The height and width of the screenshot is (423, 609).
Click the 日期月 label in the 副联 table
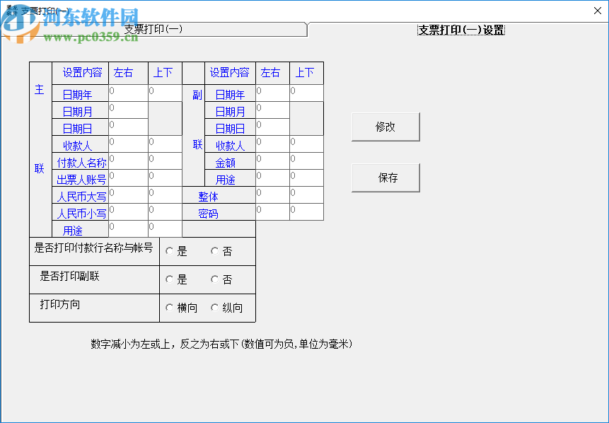(x=230, y=110)
